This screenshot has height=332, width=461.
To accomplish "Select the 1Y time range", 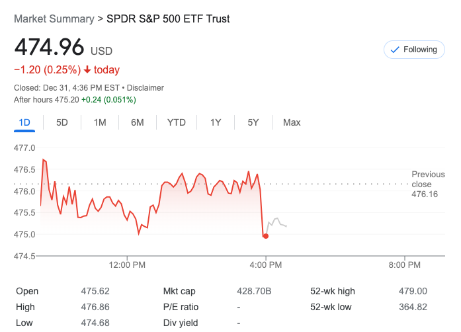I will tap(216, 122).
